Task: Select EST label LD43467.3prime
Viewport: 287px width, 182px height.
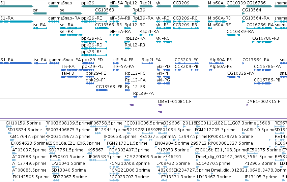Action: 214,177
